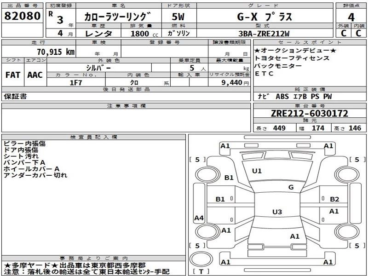Screen dimensions: 368x276
Task: Click the A4 mark on the diagram
Action: tap(199, 218)
